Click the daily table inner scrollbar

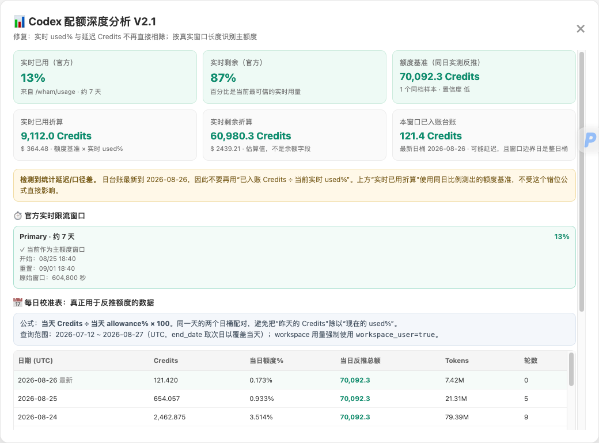pos(571,369)
